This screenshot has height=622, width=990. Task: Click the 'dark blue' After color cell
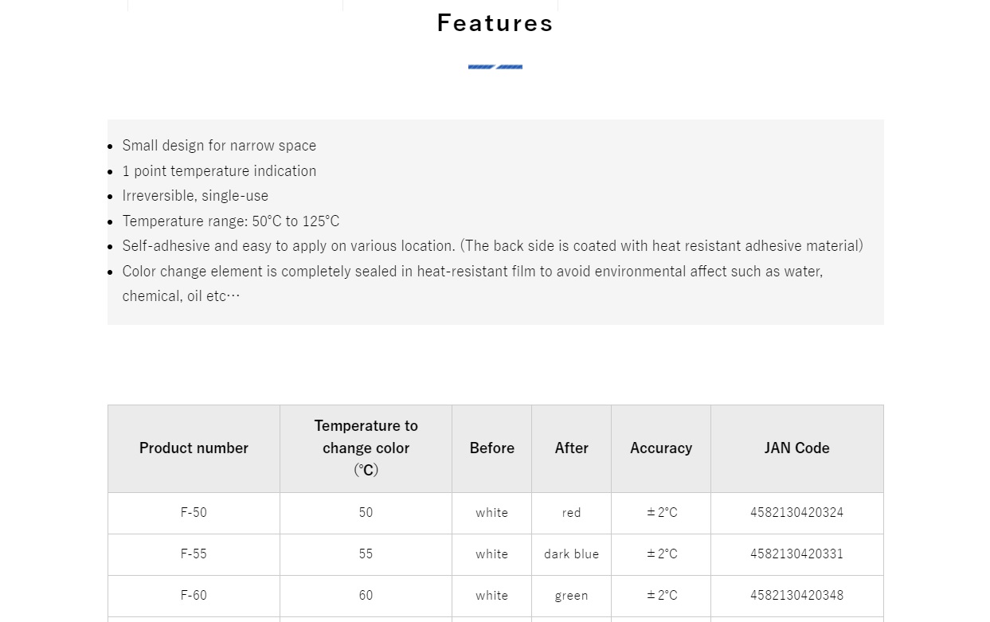tap(571, 554)
